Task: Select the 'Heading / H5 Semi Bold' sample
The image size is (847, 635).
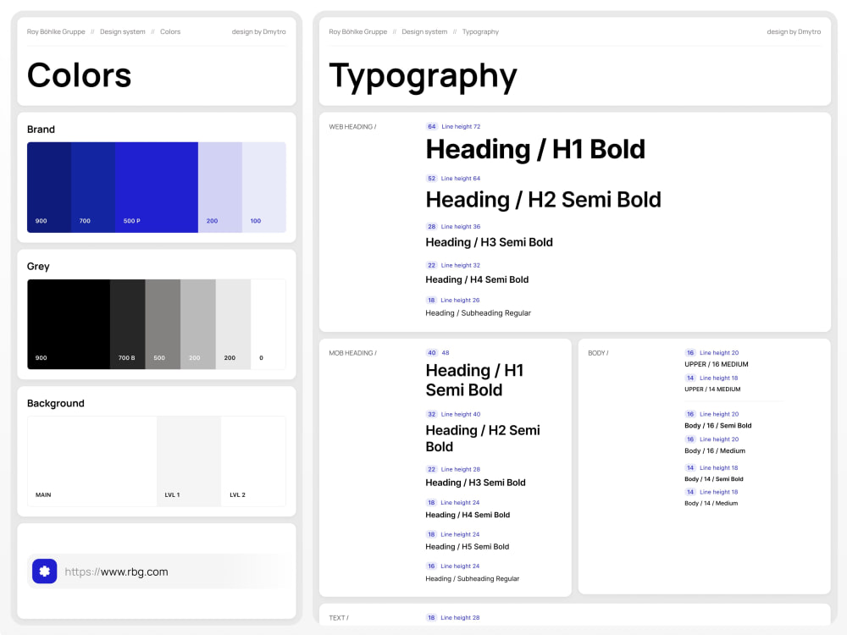Action: (x=468, y=546)
